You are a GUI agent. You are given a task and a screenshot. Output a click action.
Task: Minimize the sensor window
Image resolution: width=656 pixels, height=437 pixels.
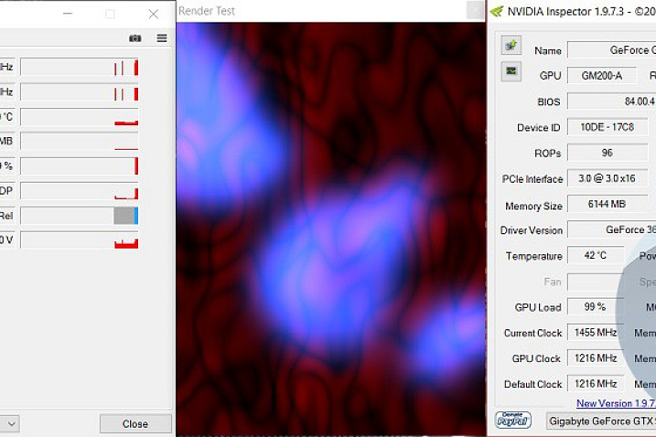(68, 14)
